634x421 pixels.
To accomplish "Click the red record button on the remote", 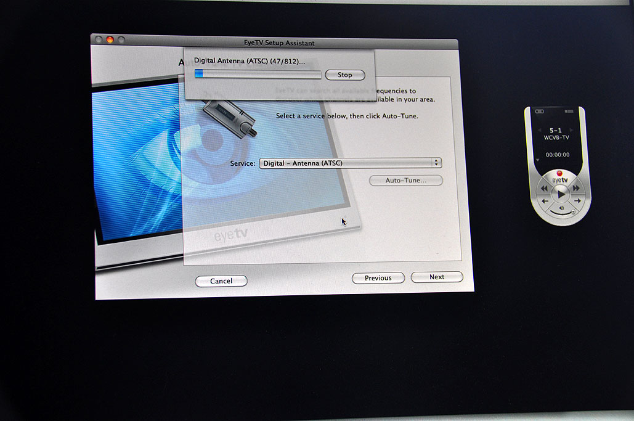I will coord(559,173).
